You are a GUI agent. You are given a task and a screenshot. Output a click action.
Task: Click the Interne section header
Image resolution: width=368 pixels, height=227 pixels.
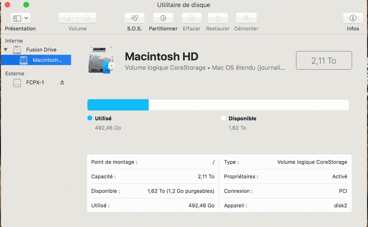pos(14,41)
